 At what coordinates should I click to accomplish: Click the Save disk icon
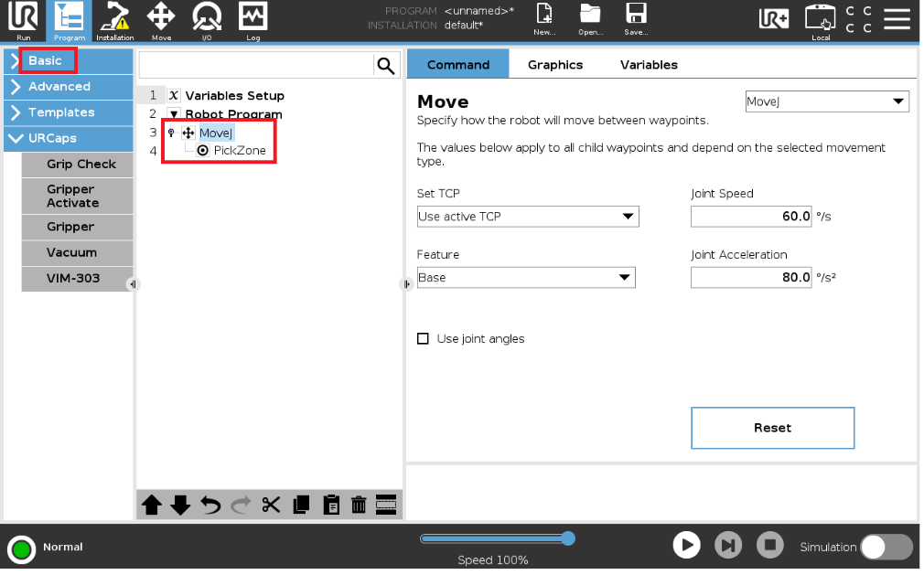click(x=636, y=19)
